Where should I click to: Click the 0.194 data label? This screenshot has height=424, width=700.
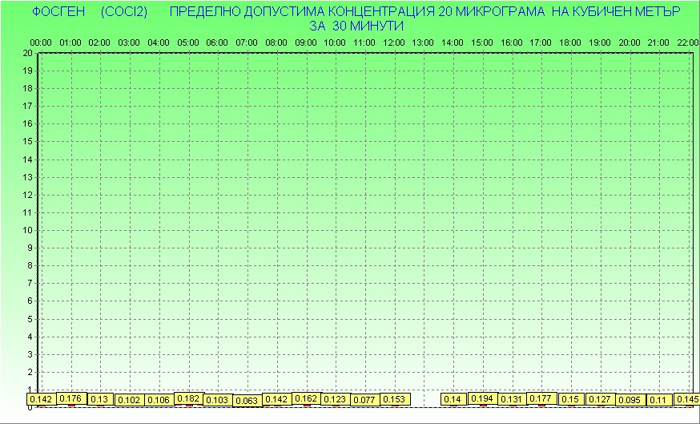pos(482,398)
